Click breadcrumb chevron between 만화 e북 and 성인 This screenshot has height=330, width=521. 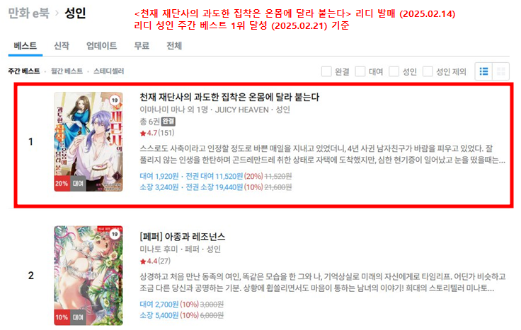[x=57, y=13]
